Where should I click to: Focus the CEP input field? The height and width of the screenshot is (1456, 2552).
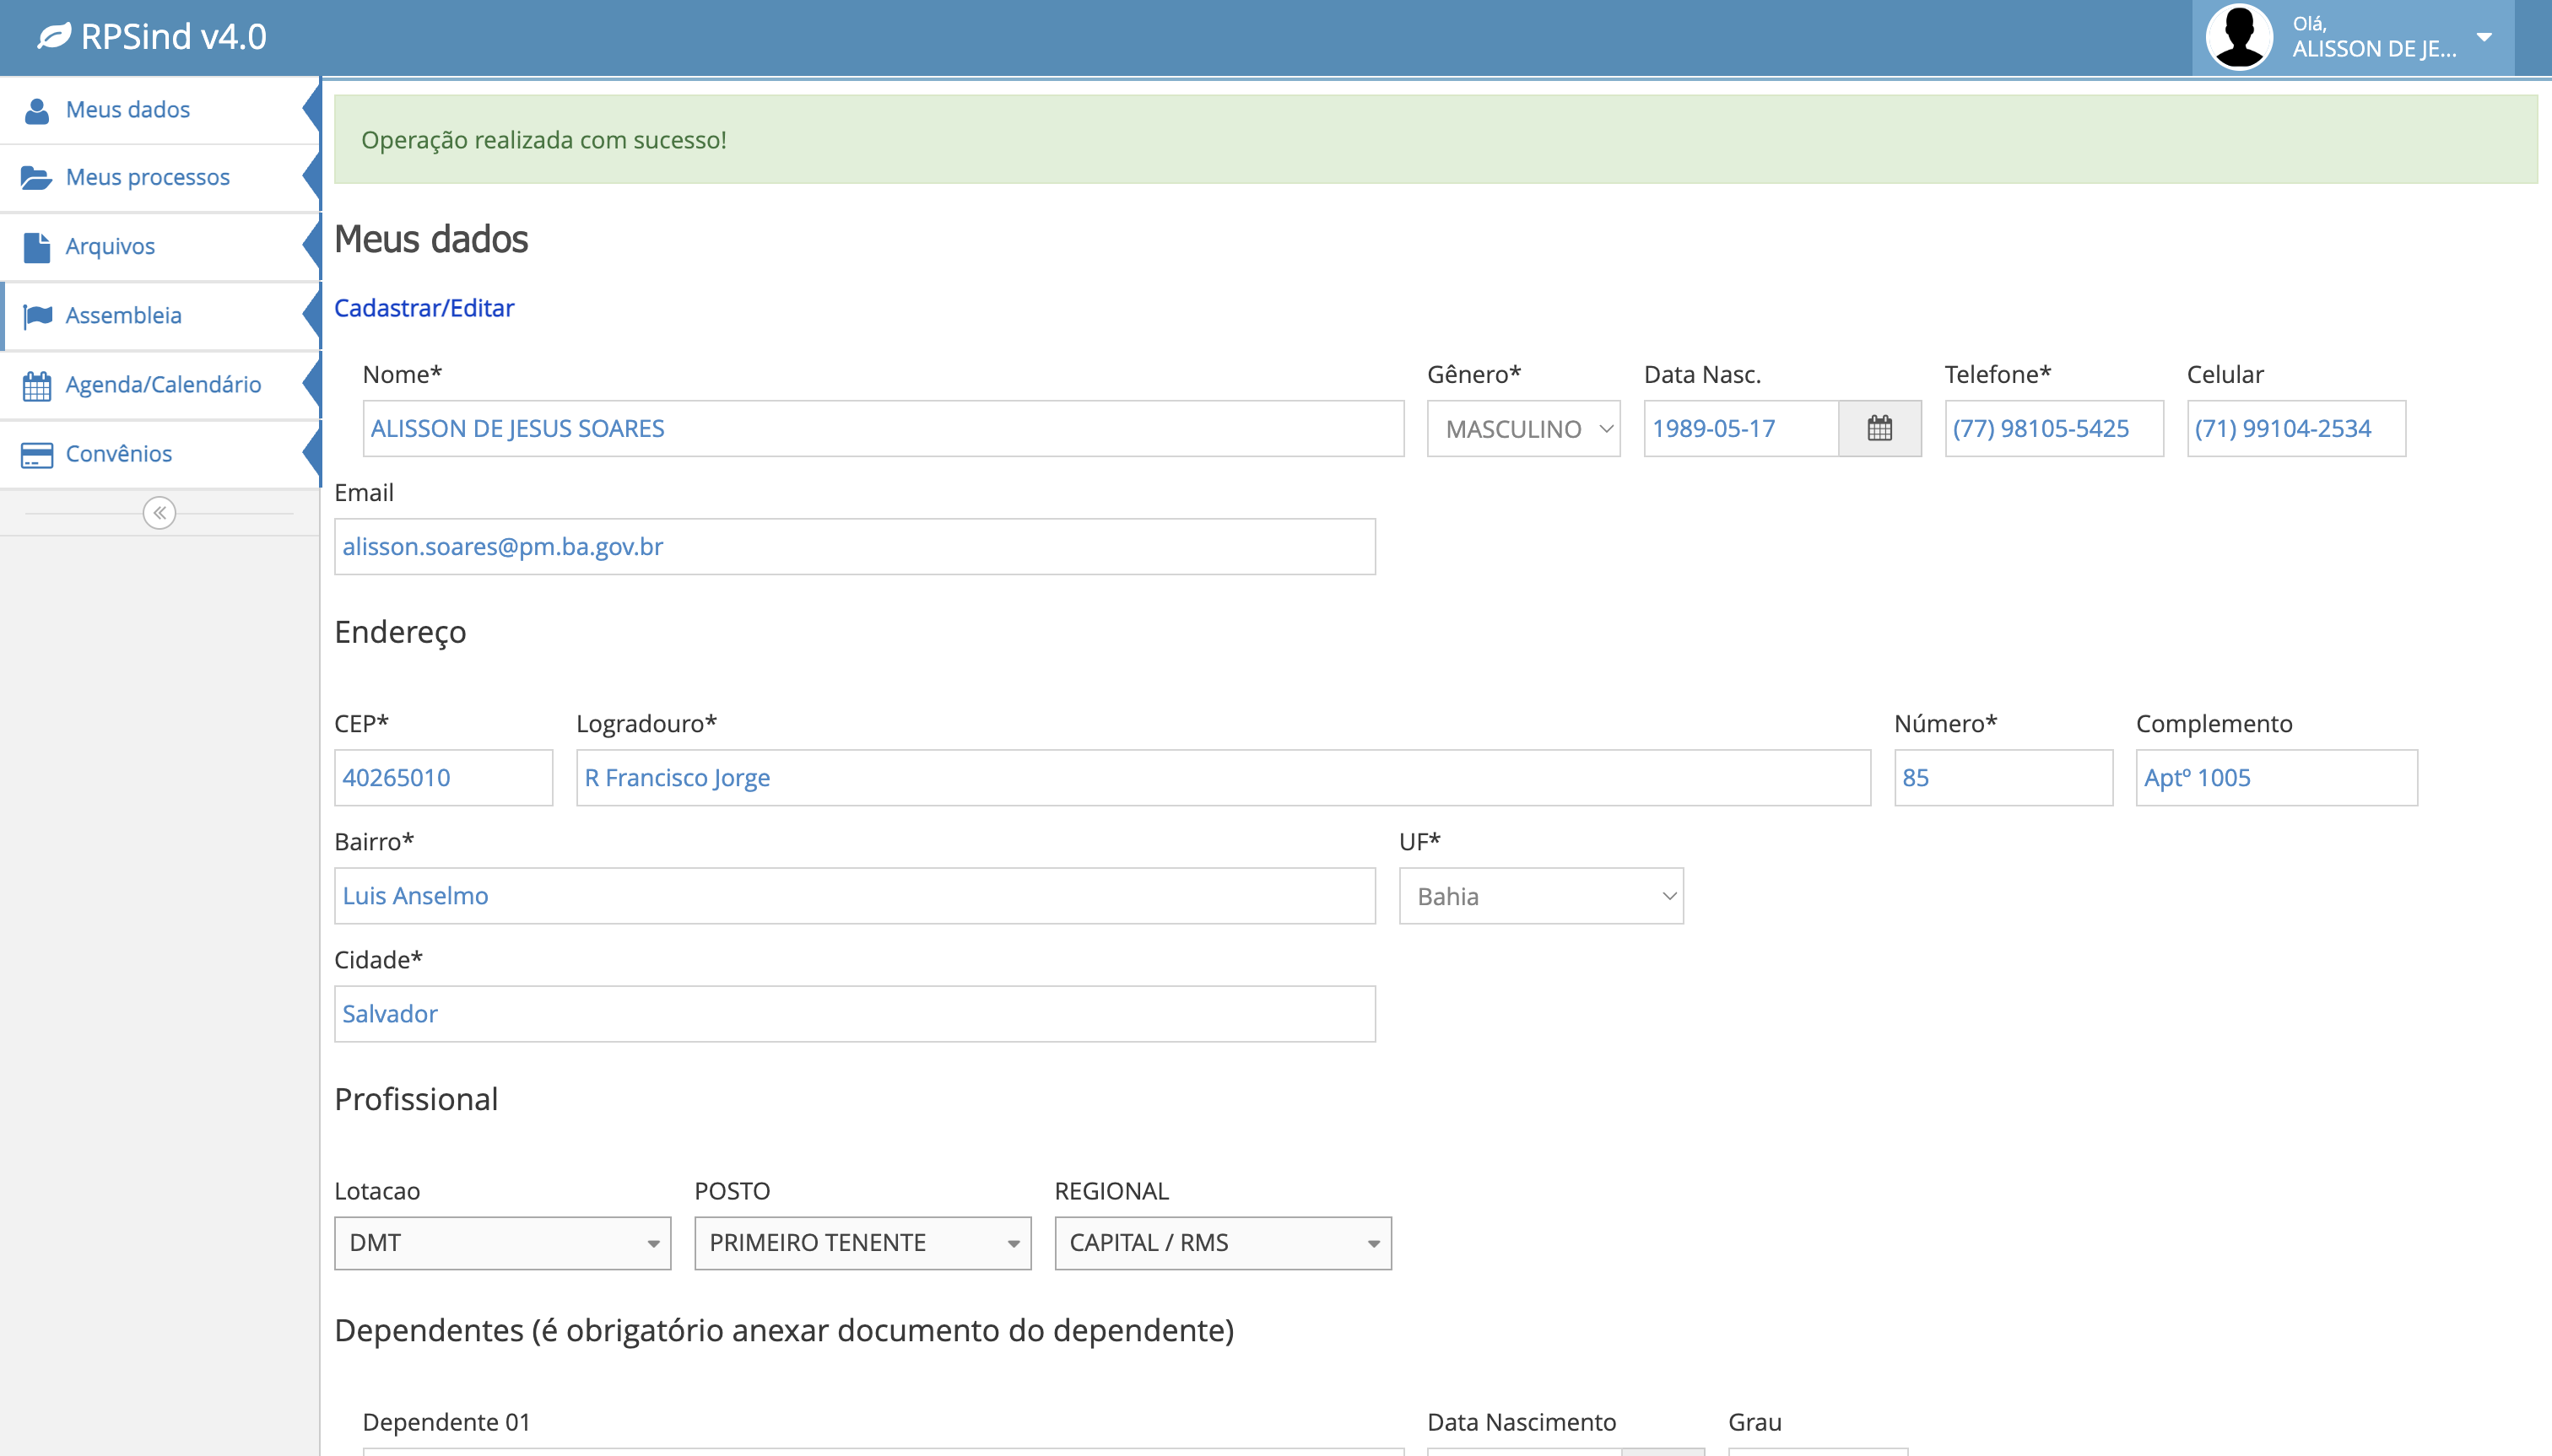click(x=443, y=778)
